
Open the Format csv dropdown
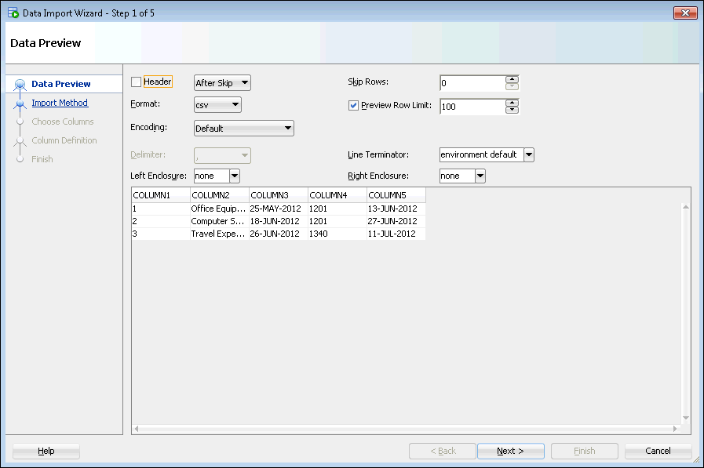coord(217,105)
